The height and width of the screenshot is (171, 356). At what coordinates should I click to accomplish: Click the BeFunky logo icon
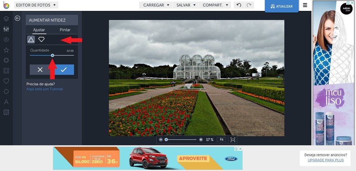[6, 5]
